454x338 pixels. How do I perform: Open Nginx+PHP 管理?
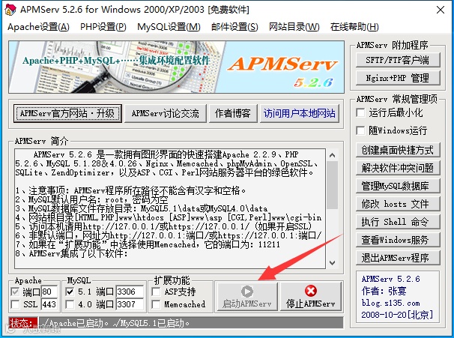[x=398, y=78]
